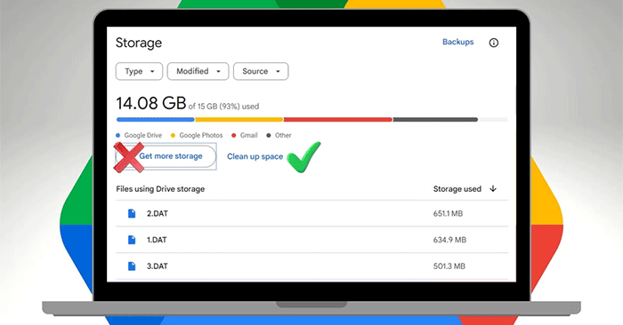Click the 651.1 MB size value
Screen dimensions: 623x325
448,214
